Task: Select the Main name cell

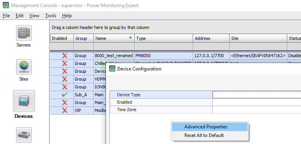Action: point(100,95)
